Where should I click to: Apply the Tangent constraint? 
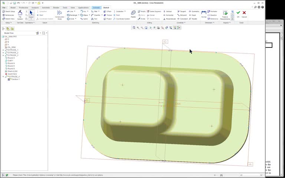pos(181,11)
